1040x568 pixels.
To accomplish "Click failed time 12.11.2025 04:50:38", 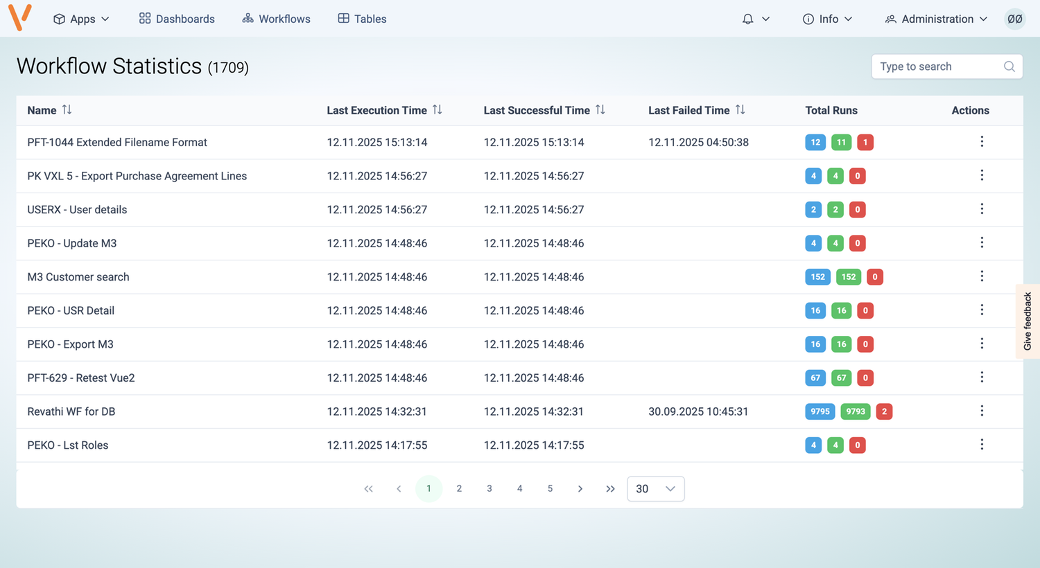I will (698, 143).
